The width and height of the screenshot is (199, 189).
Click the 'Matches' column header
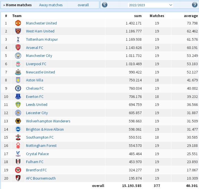coord(157,16)
